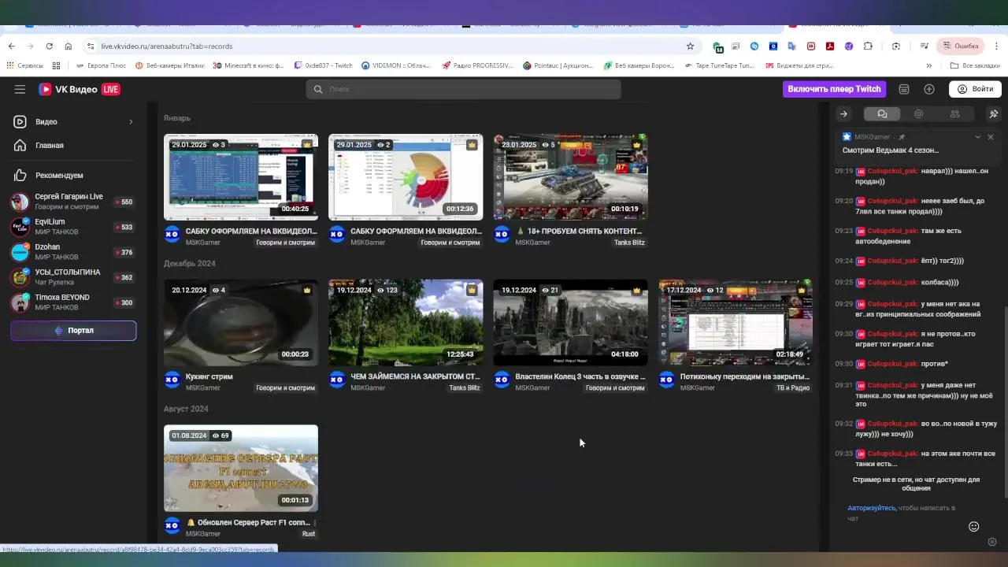Expand the Видео sidebar chevron
The height and width of the screenshot is (567, 1008).
[131, 121]
